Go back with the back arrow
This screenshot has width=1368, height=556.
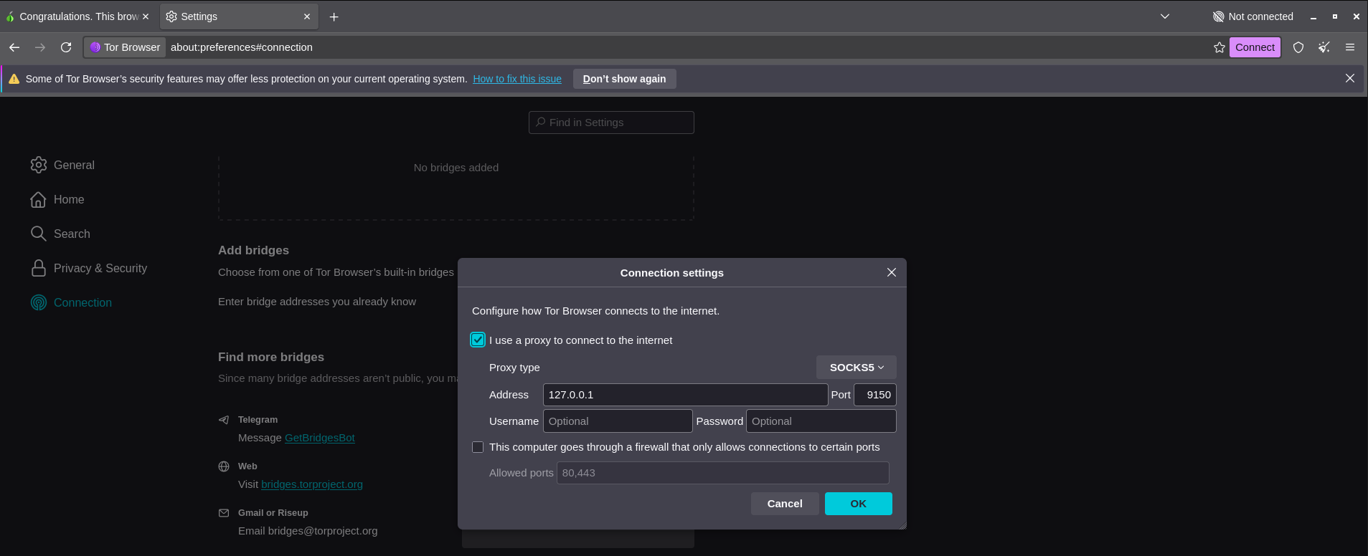point(14,47)
